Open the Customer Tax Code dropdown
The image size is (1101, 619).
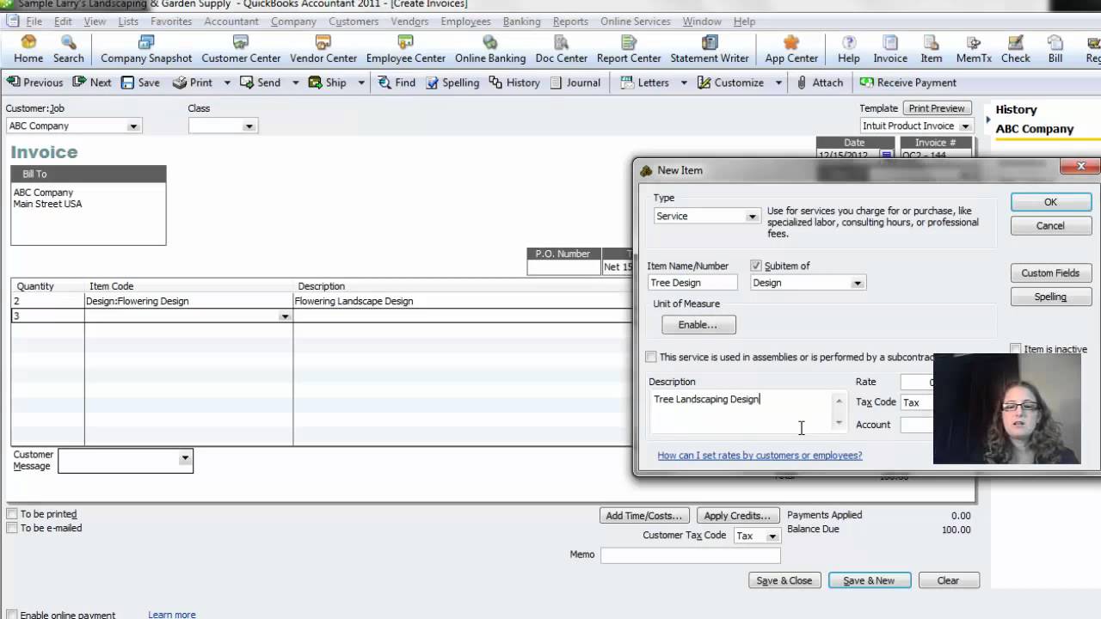(x=772, y=536)
